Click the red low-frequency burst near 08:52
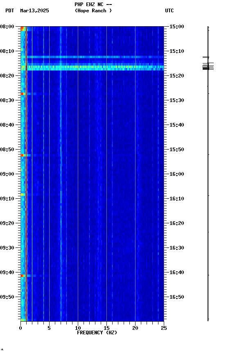The image size is (226, 354). [x=23, y=155]
